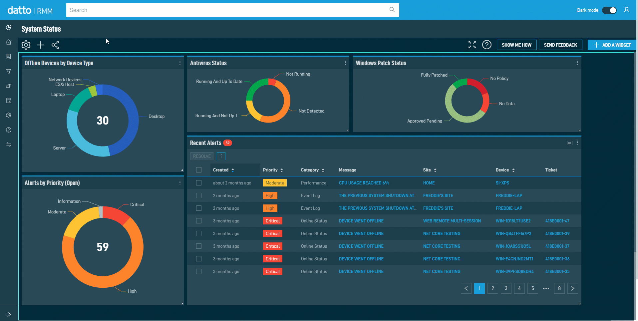Select the WIN-E4CNJN02MT1 alert checkbox
The image size is (638, 321).
tap(199, 259)
